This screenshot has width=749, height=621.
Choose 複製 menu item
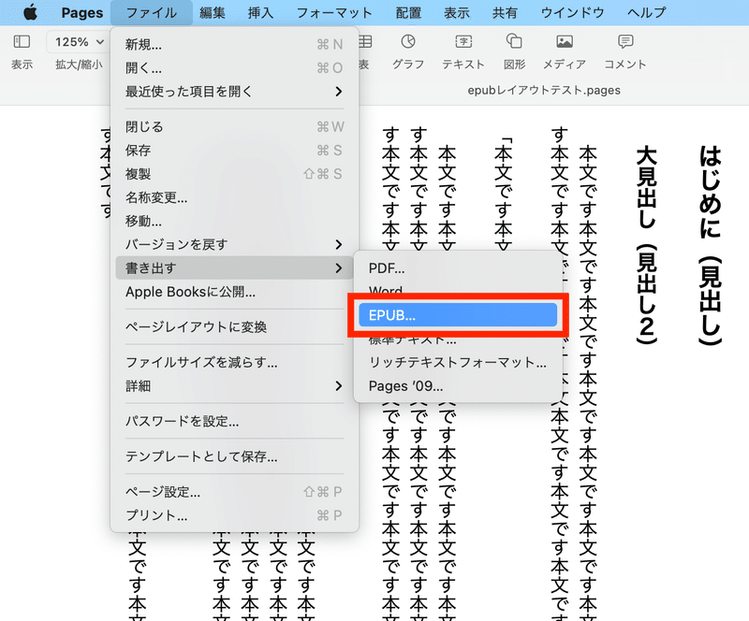coord(235,174)
